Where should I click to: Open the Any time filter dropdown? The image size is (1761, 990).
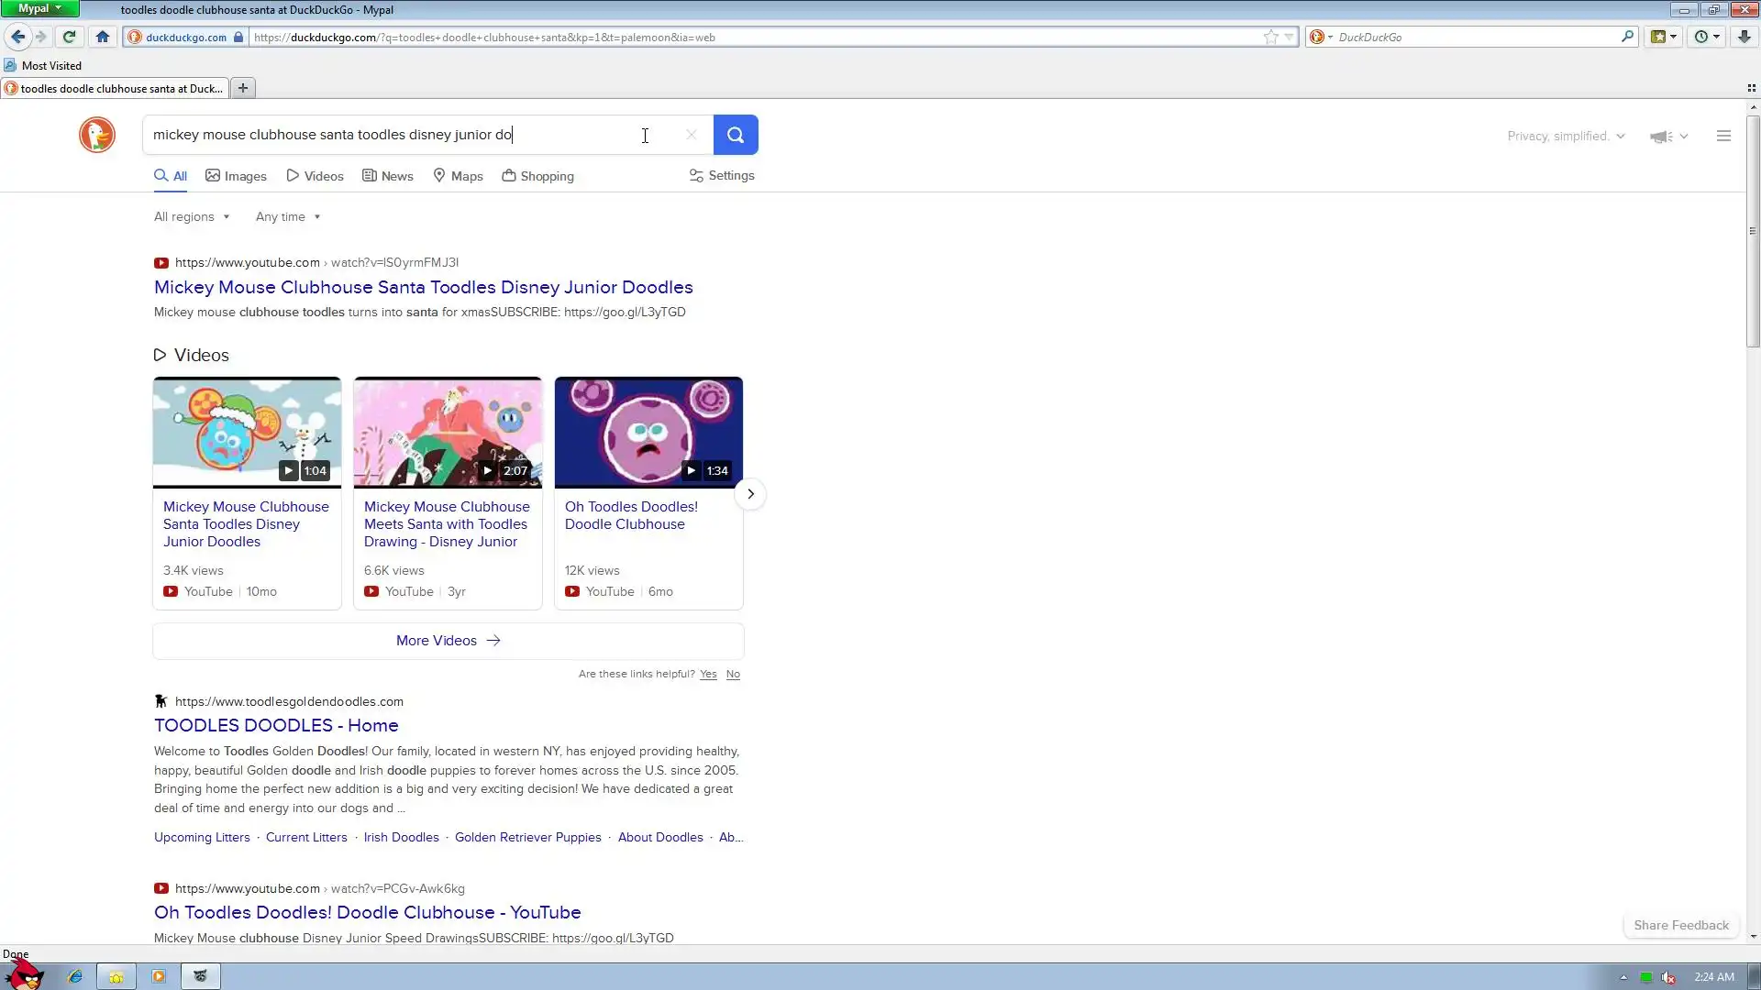click(x=287, y=217)
